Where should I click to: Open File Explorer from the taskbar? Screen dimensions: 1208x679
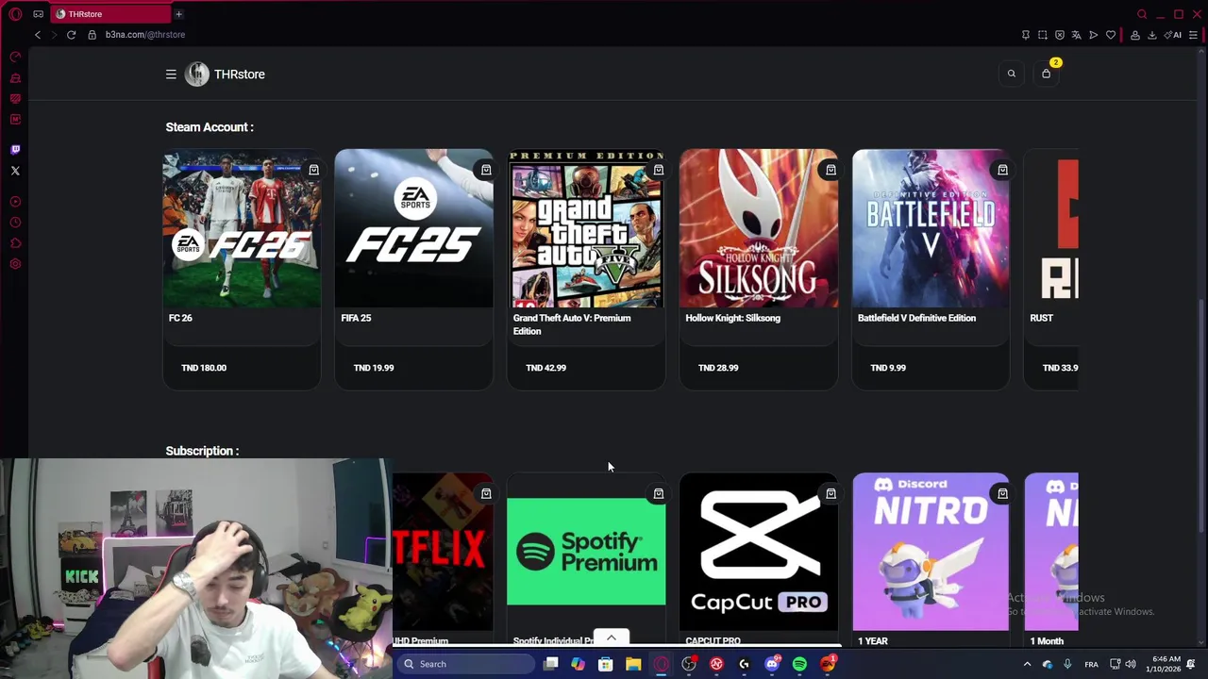pyautogui.click(x=633, y=664)
